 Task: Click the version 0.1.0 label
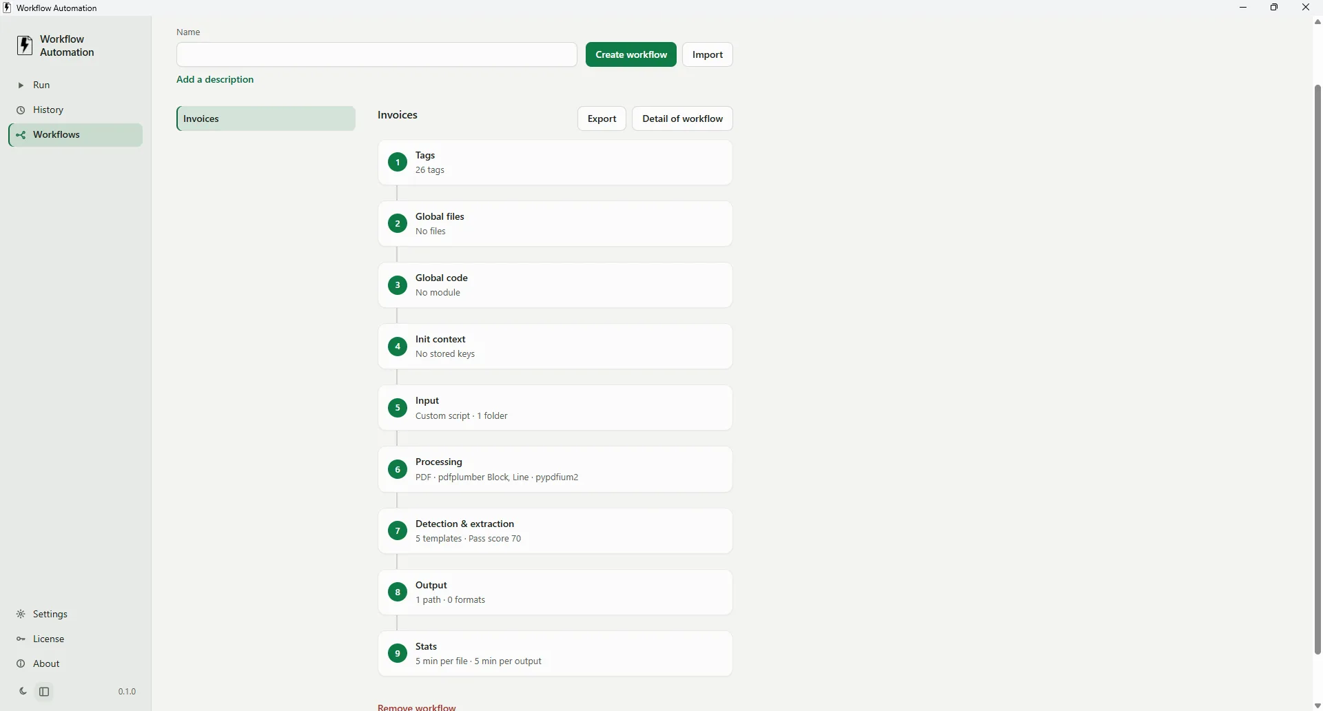127,692
